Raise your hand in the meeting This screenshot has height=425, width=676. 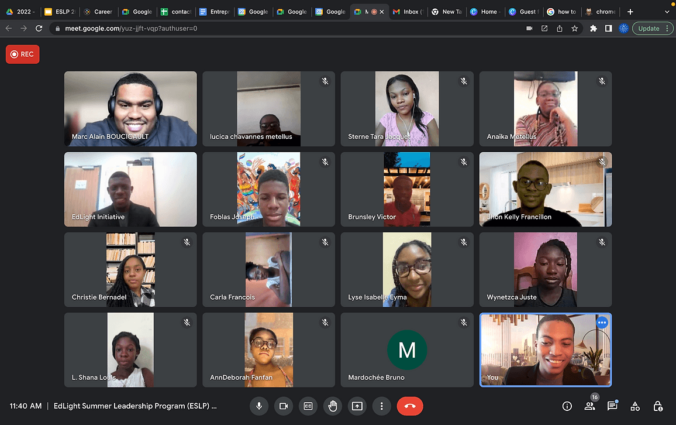[x=333, y=406]
